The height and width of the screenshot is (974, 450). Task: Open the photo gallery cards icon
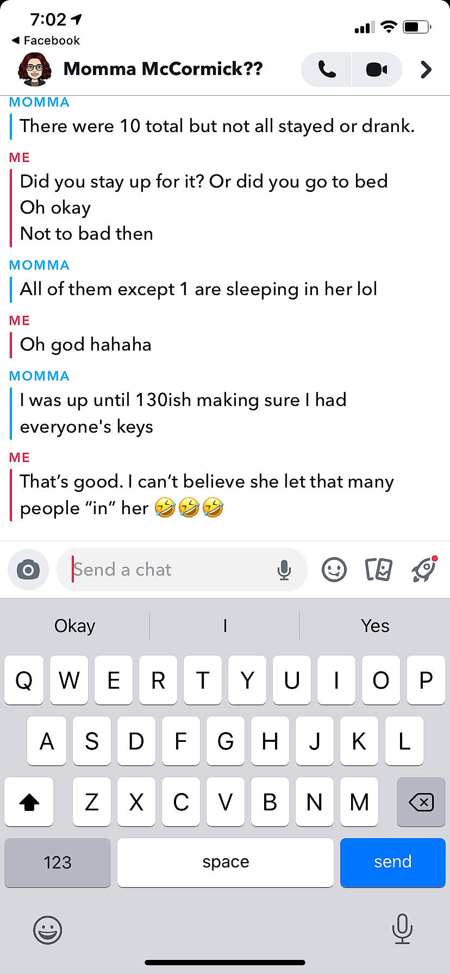[379, 570]
